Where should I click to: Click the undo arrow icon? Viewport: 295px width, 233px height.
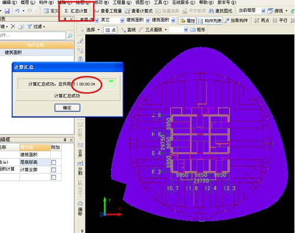click(x=17, y=11)
